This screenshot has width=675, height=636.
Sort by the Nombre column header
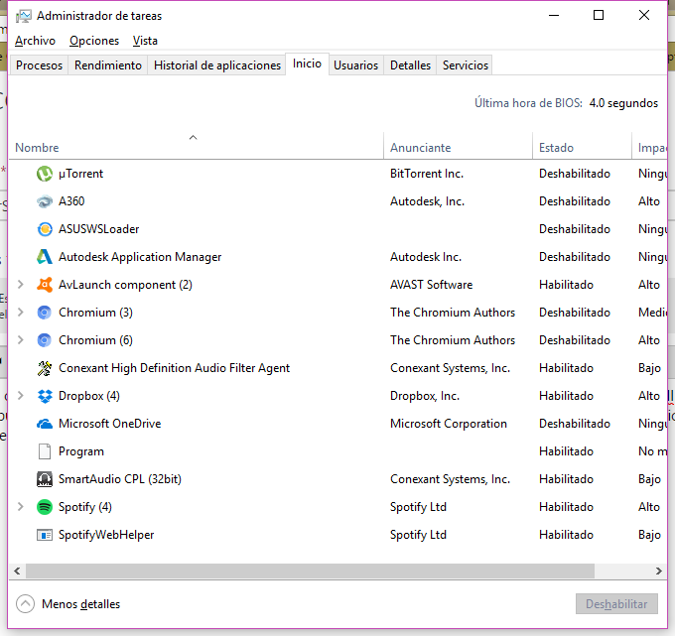(196, 146)
